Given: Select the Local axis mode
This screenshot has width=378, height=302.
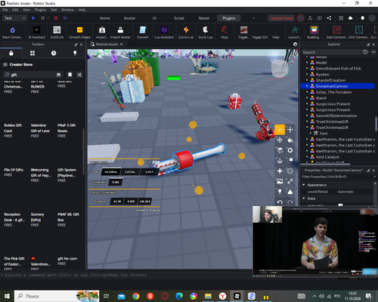Looking at the screenshot, I should pyautogui.click(x=130, y=172).
